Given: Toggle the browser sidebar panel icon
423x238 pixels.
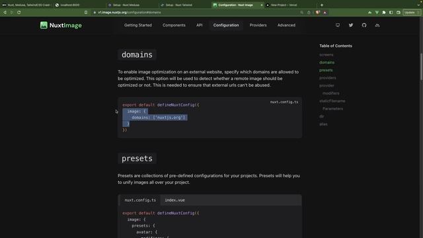Looking at the screenshot, I should click(x=391, y=13).
